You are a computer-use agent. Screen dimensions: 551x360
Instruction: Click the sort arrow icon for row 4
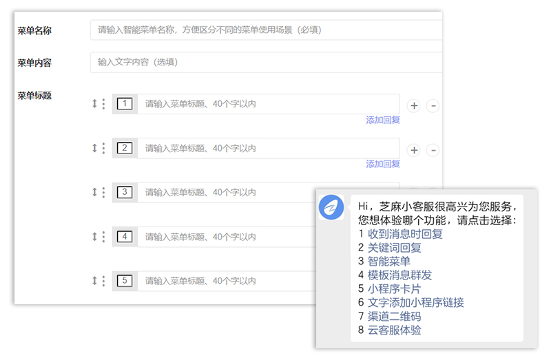pos(94,236)
